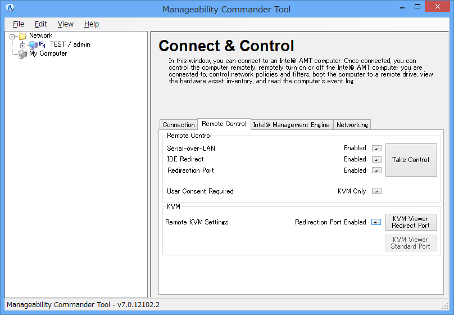454x315 pixels.
Task: Open the Serial-over-LAN Enabled dropdown arrow
Action: coord(376,148)
